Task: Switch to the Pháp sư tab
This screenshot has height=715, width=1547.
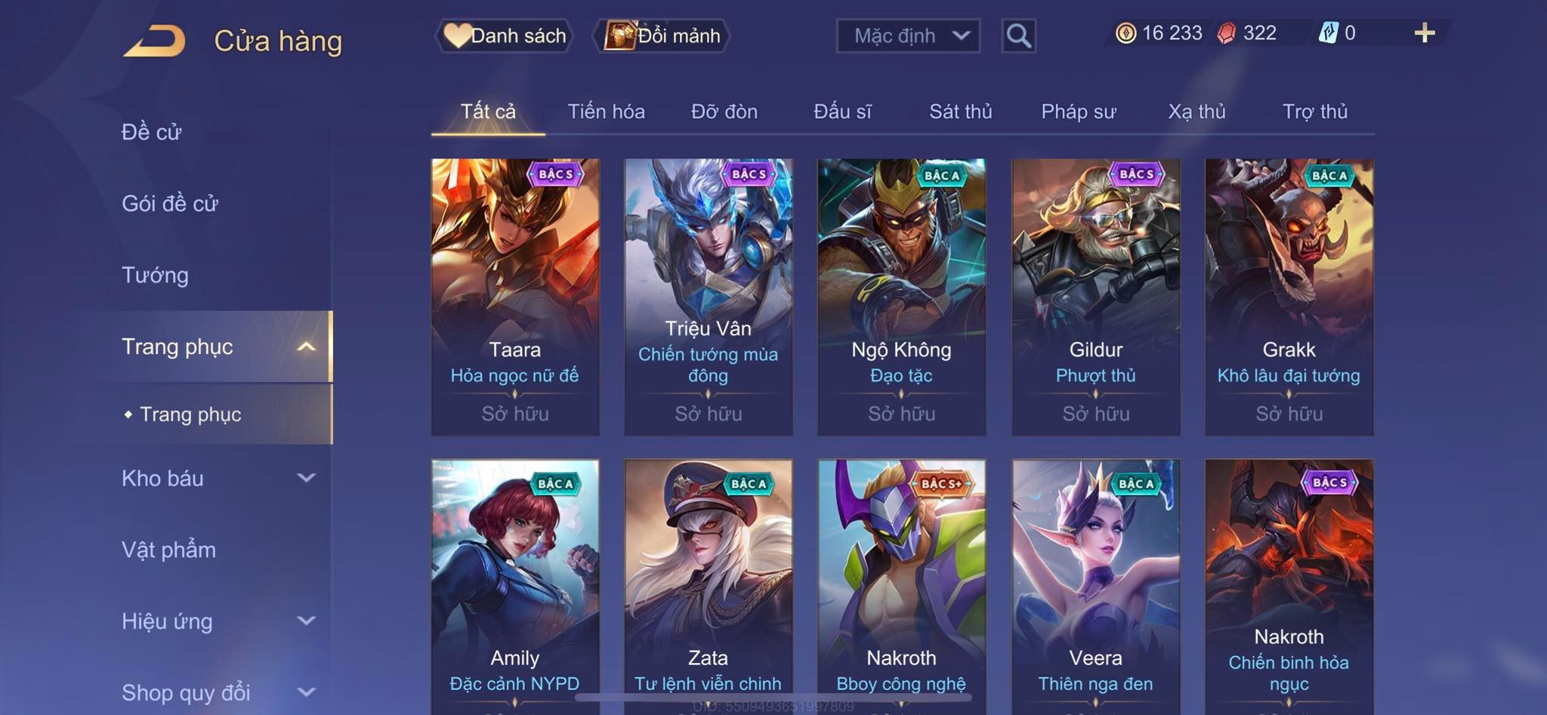Action: (x=1078, y=112)
